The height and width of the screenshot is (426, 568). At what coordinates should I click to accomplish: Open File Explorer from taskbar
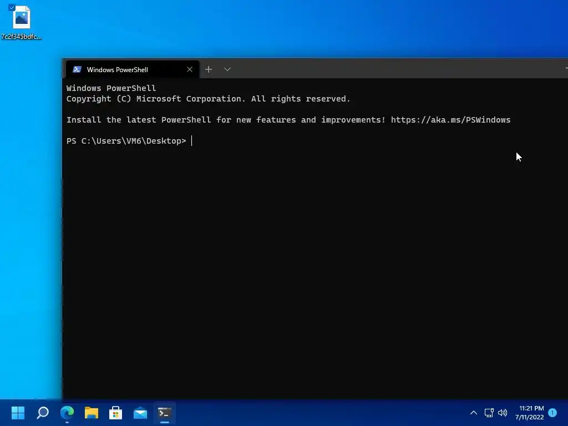(92, 413)
